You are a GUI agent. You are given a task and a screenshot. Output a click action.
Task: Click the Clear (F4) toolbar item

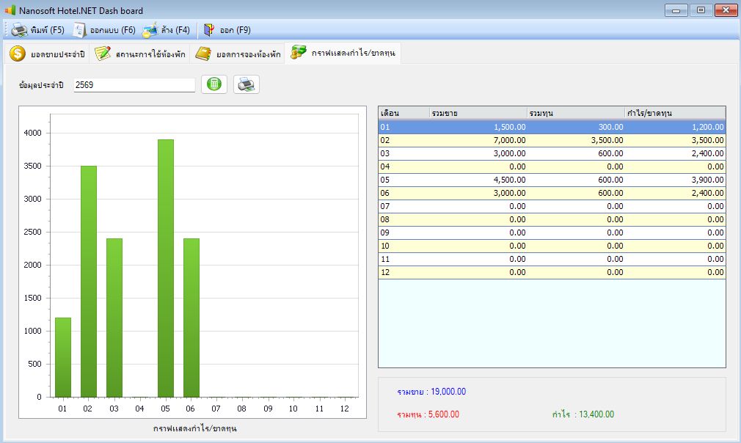pos(166,30)
